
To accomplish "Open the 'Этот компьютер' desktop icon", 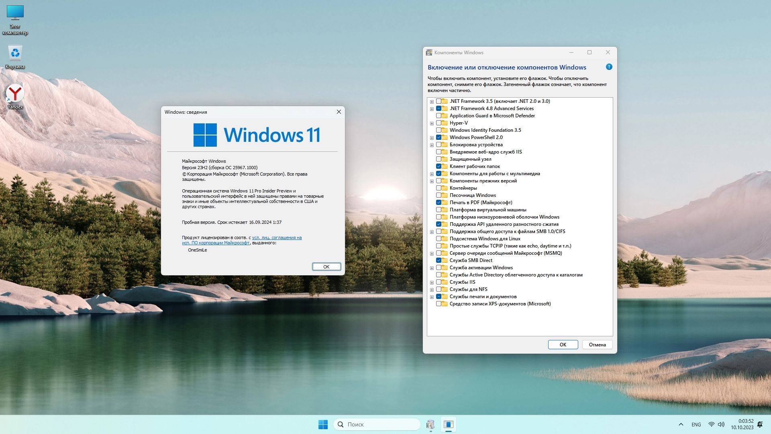I will (15, 13).
